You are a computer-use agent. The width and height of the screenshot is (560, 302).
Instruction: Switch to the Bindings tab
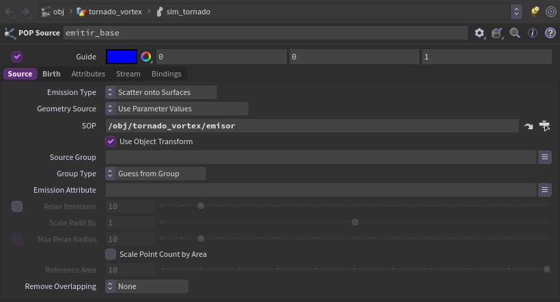coord(167,74)
